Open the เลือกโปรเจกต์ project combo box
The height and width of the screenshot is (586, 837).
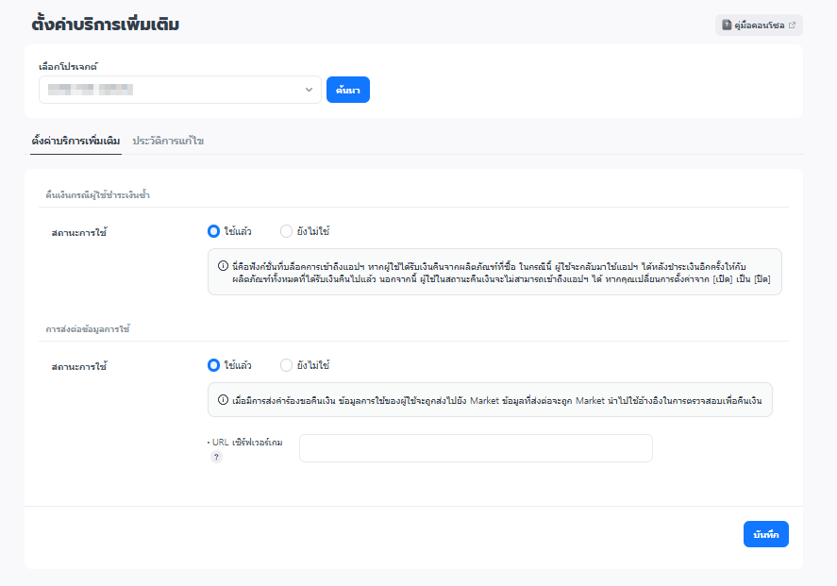point(170,90)
